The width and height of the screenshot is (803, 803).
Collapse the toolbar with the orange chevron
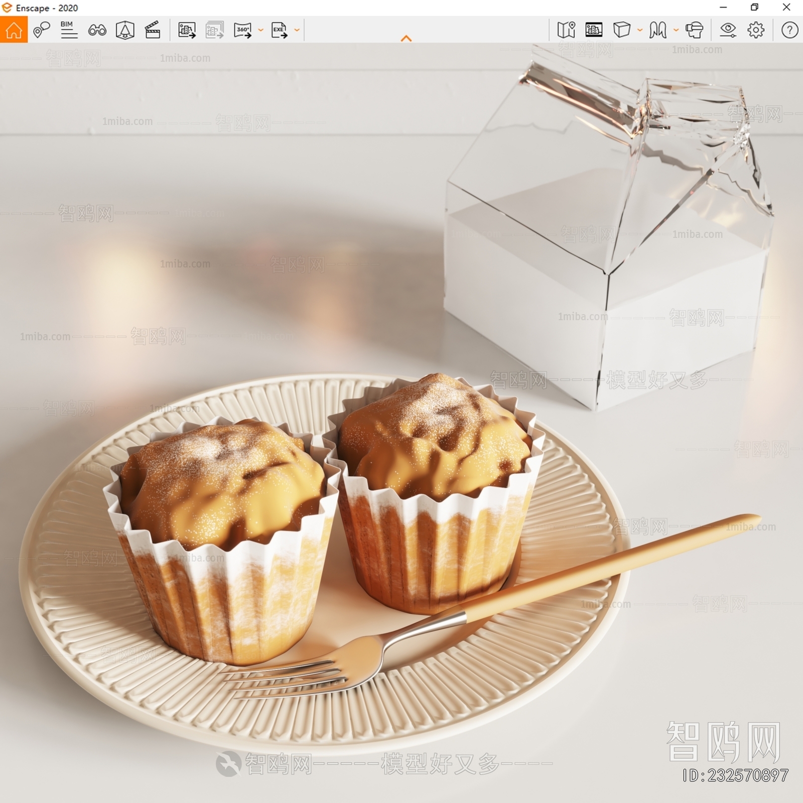pyautogui.click(x=407, y=38)
